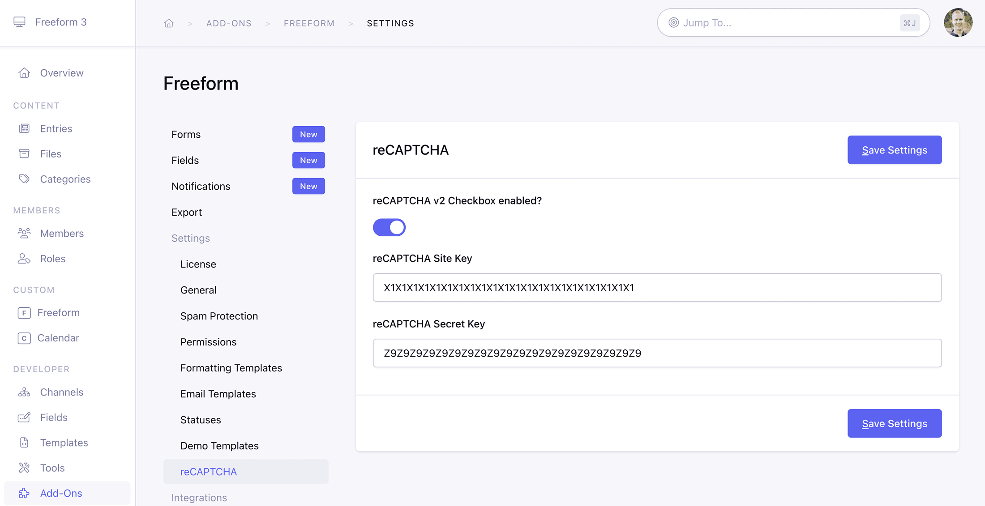Click the Files archive box icon
Viewport: 985px width, 506px height.
tap(24, 154)
